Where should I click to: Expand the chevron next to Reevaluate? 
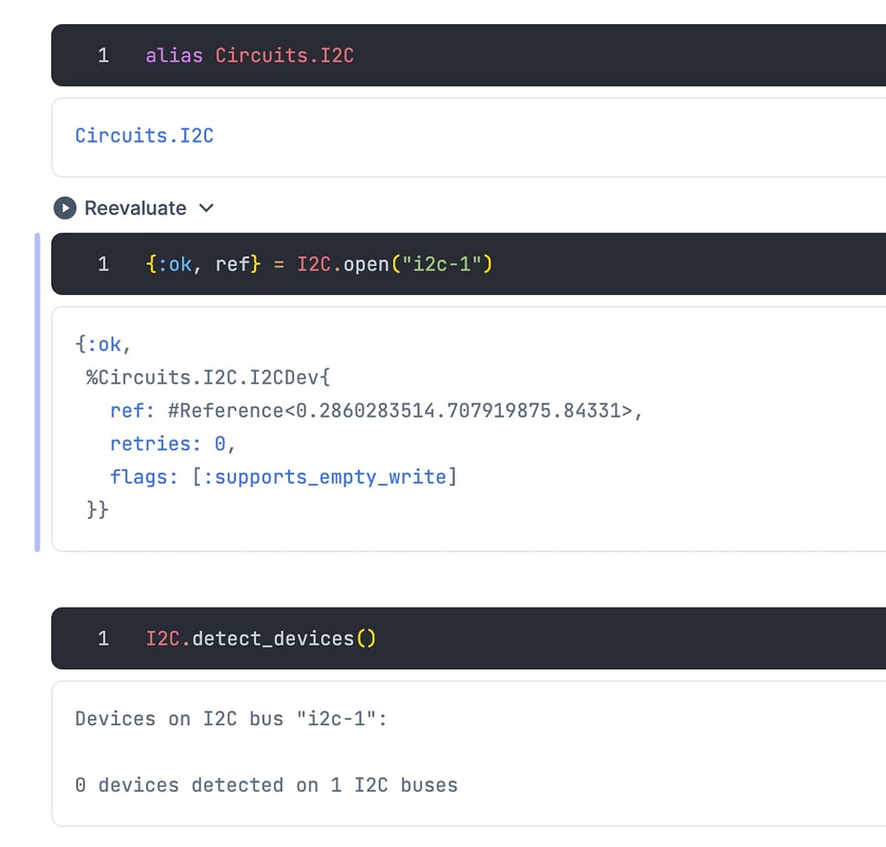tap(206, 208)
